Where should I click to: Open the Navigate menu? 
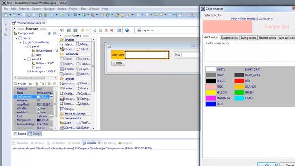coord(49,9)
